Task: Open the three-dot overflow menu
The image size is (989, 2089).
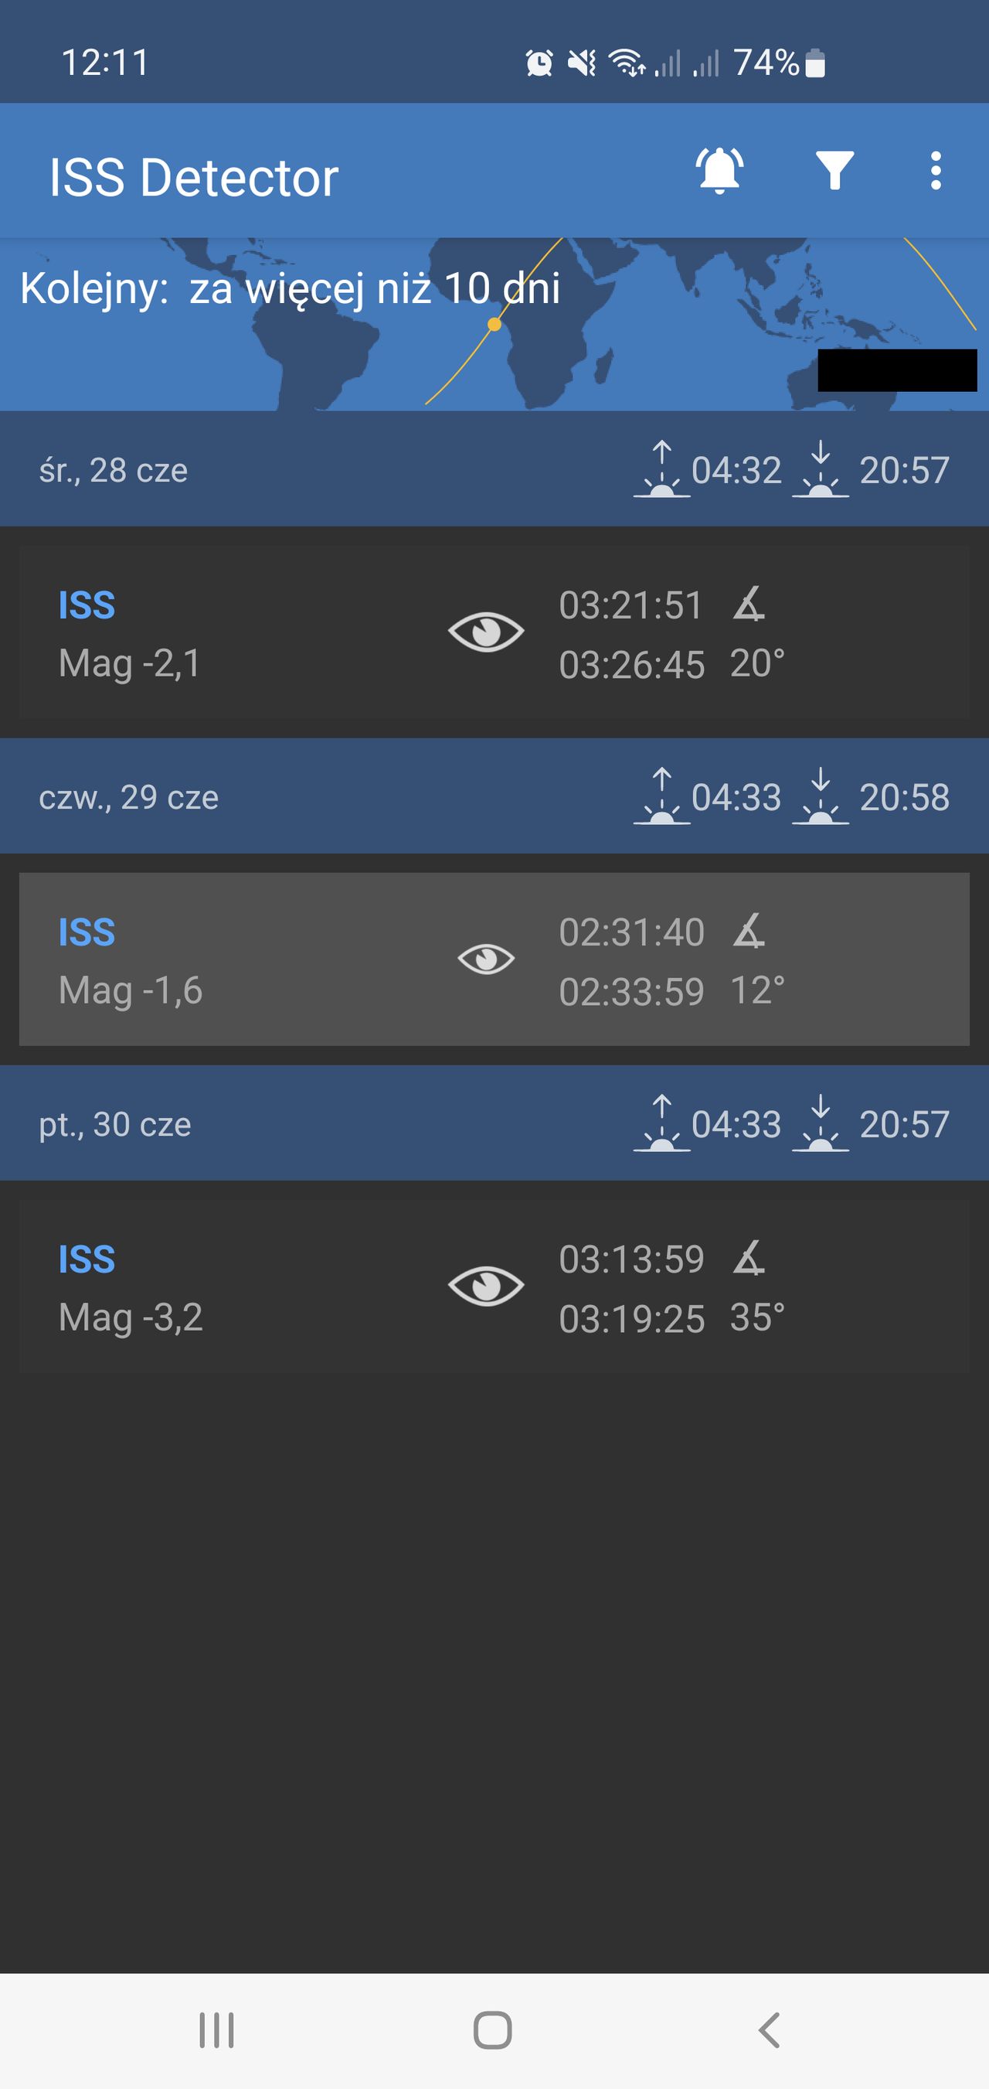Action: coord(936,171)
